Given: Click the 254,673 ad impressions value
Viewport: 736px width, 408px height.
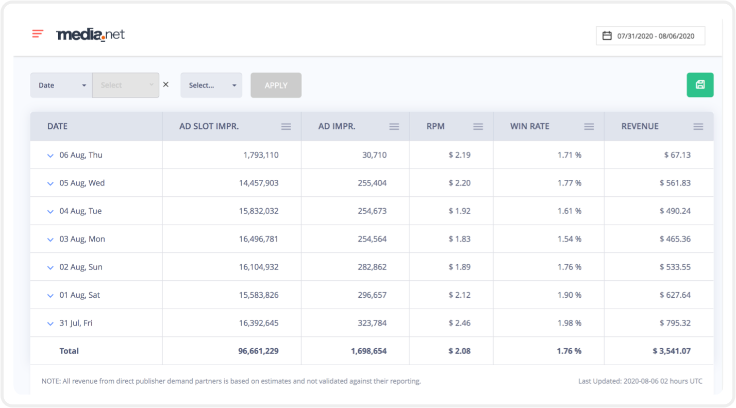Looking at the screenshot, I should pos(372,211).
